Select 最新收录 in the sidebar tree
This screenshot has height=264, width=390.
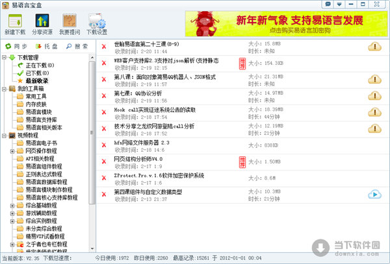(x=38, y=80)
